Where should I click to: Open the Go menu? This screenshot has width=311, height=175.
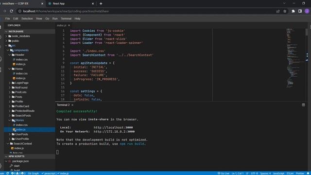[47, 18]
